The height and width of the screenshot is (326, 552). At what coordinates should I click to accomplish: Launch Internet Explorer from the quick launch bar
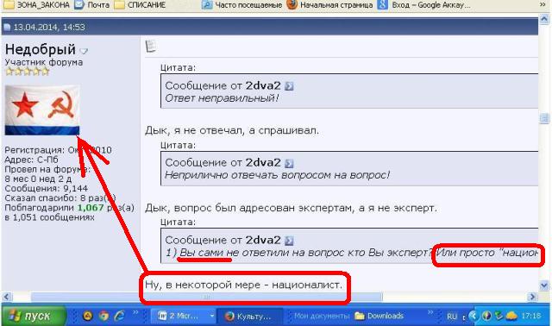tap(119, 316)
